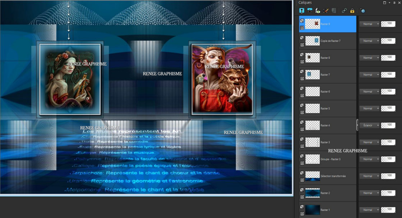Click the float window icon of Calques panel
The height and width of the screenshot is (218, 402).
coord(384,3)
